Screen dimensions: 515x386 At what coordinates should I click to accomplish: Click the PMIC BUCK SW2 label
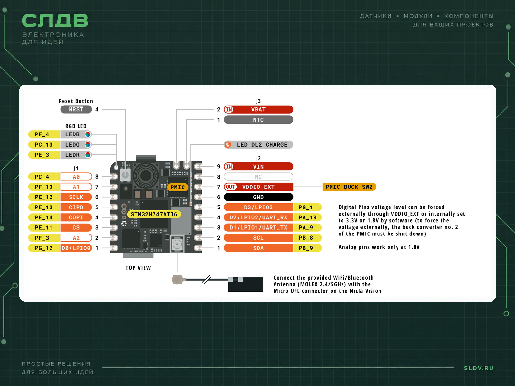349,187
